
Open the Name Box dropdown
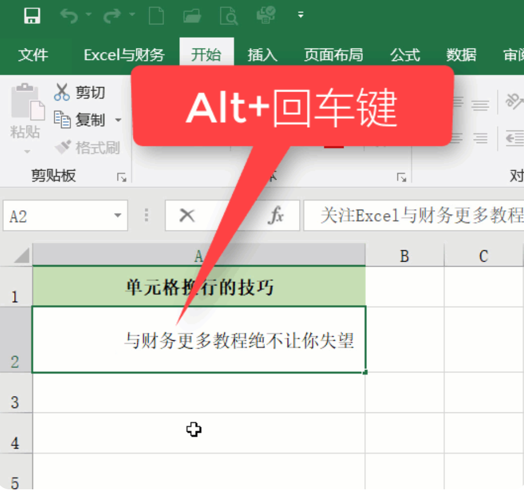(117, 216)
